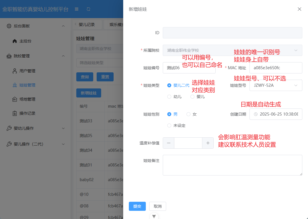Click the refresh icon in top header
The width and height of the screenshot is (308, 219).
click(x=88, y=9)
